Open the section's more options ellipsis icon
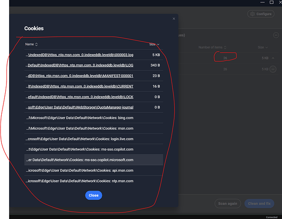The width and height of the screenshot is (282, 219). (276, 35)
